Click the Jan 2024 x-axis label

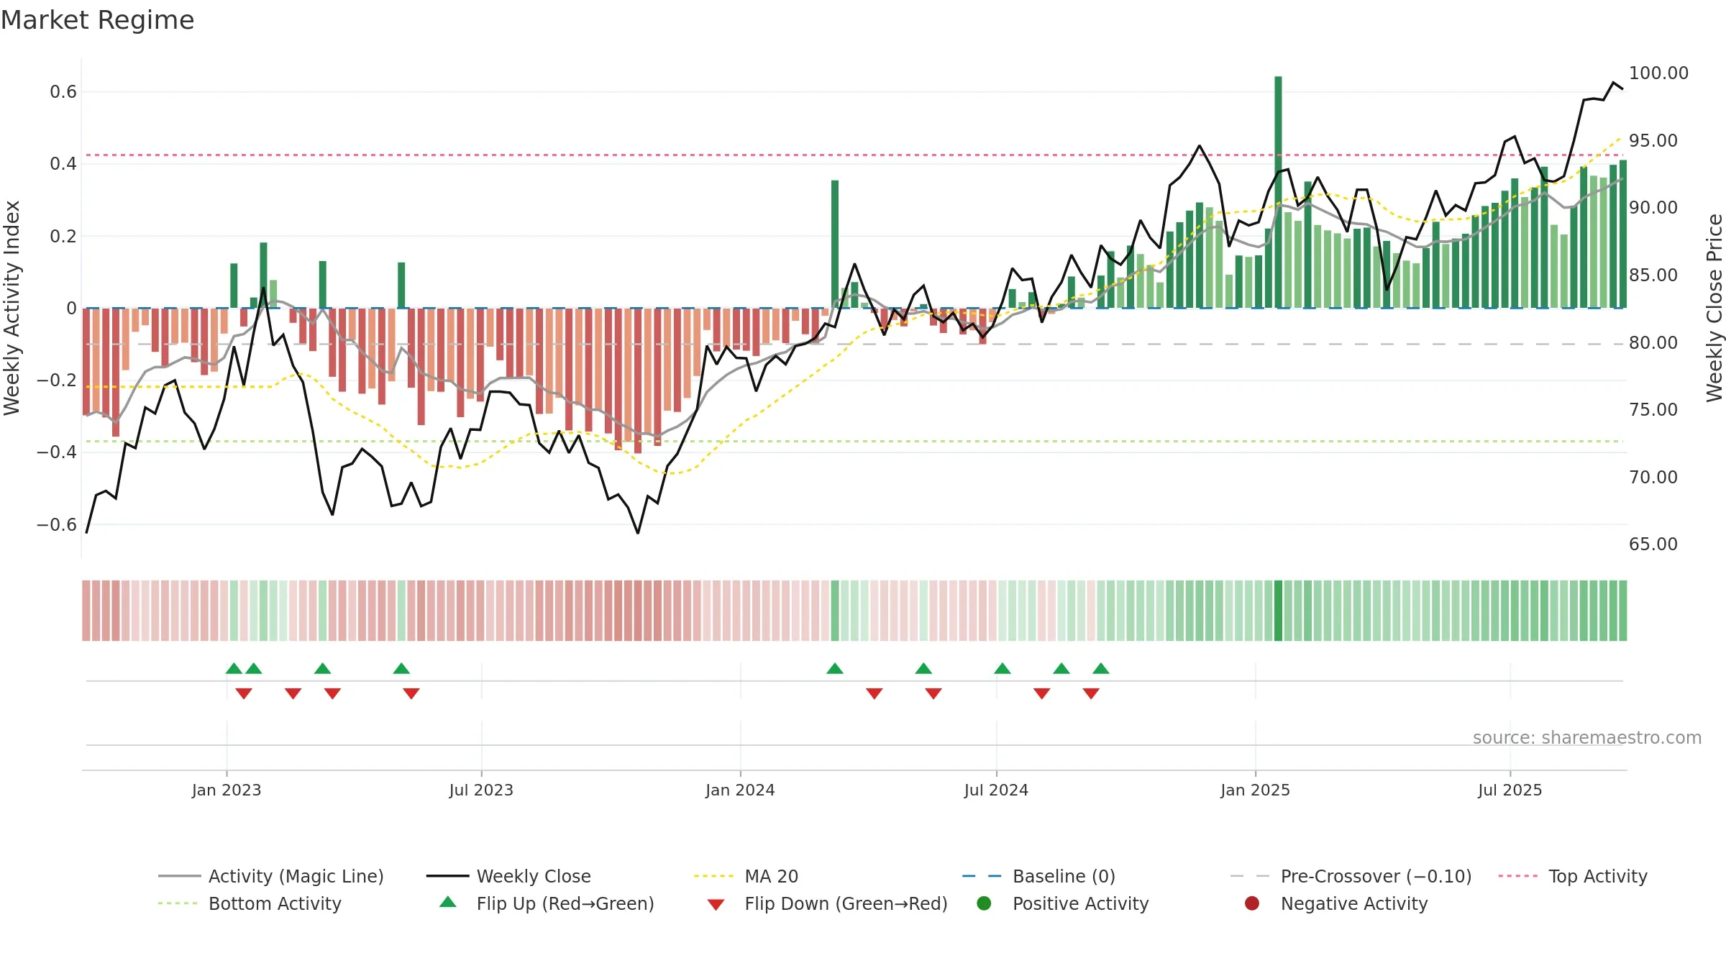(740, 790)
